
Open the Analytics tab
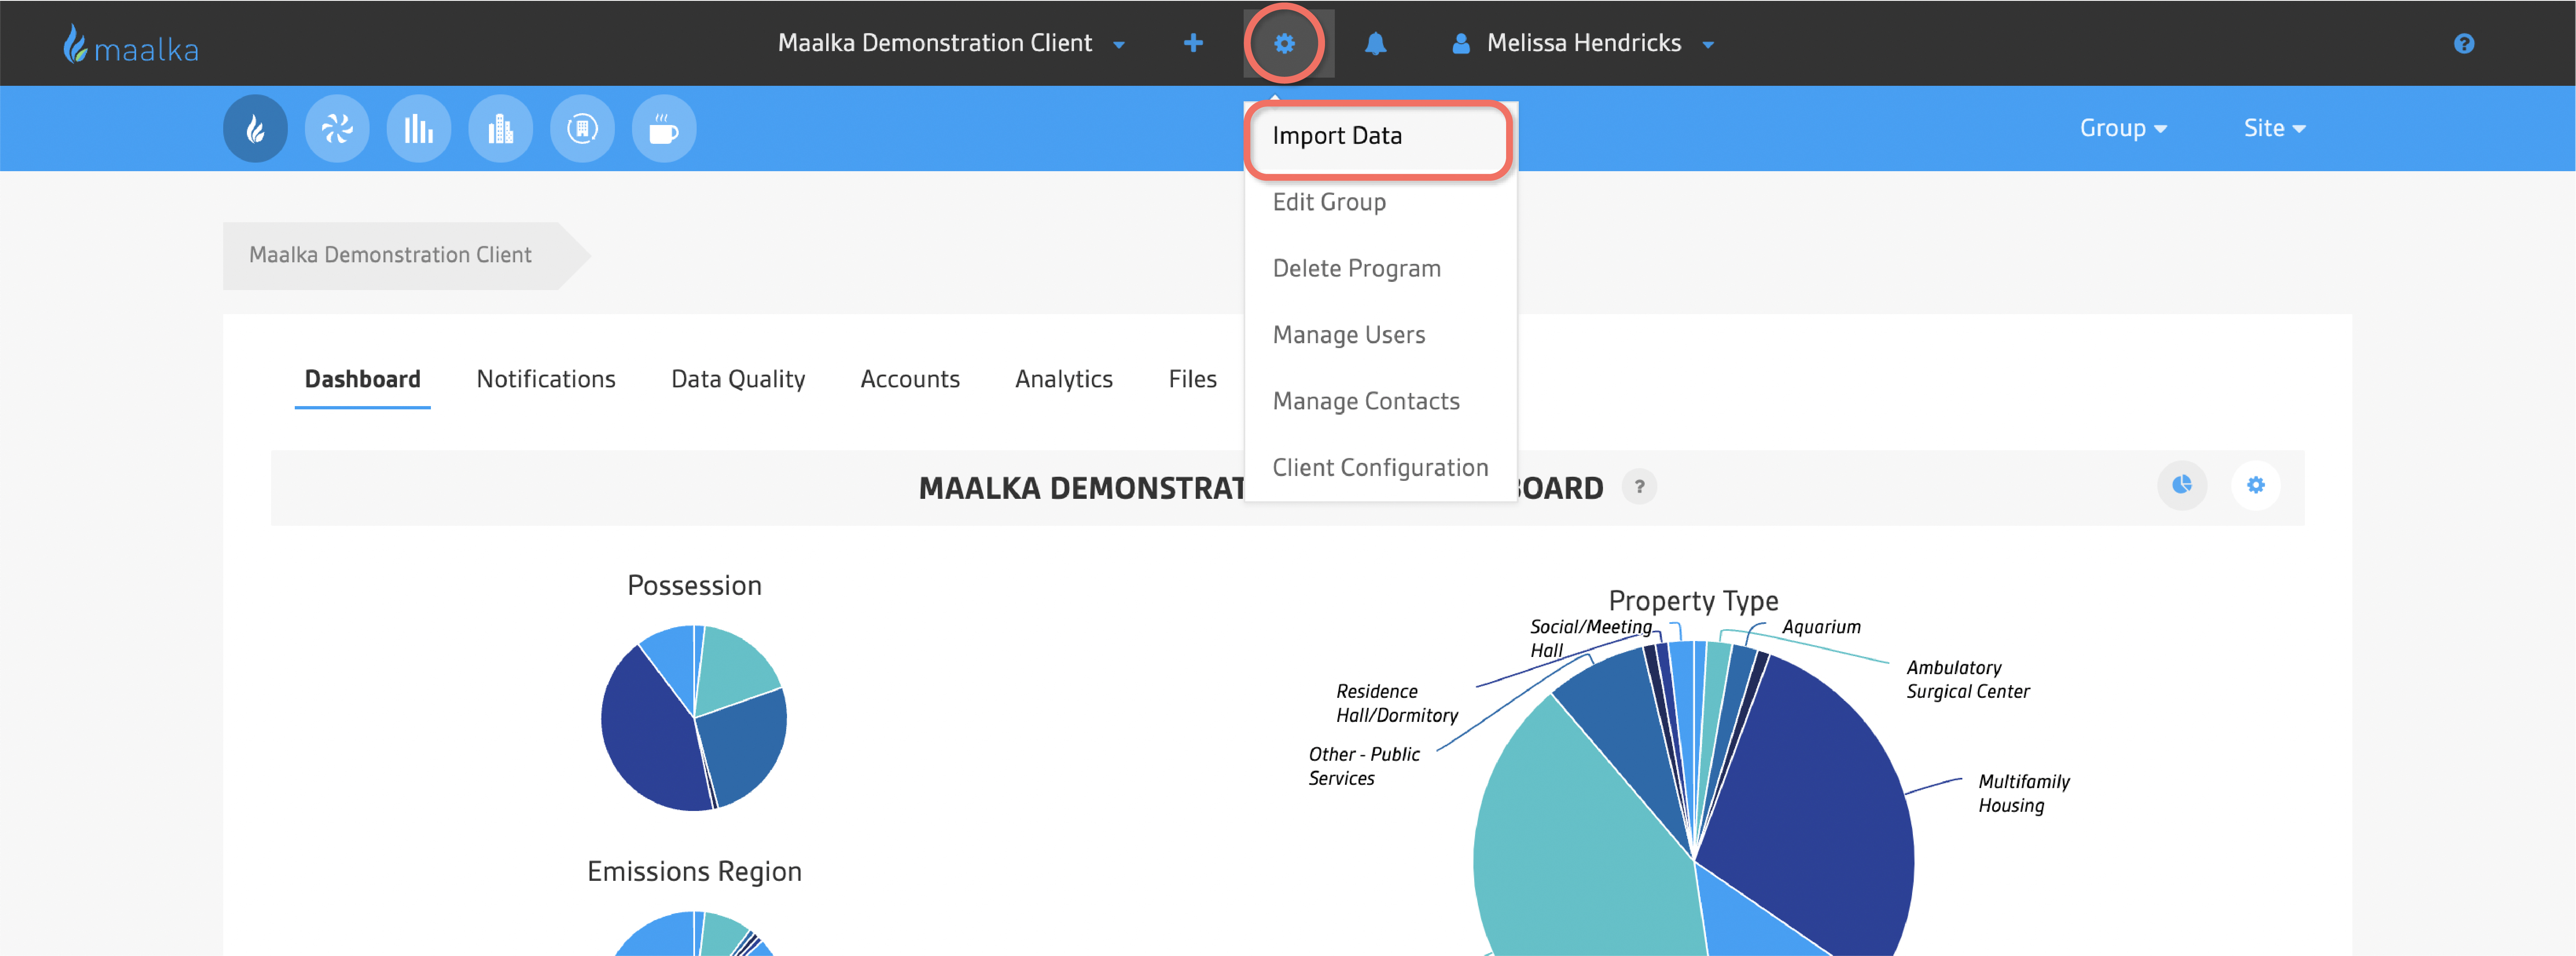click(1064, 380)
